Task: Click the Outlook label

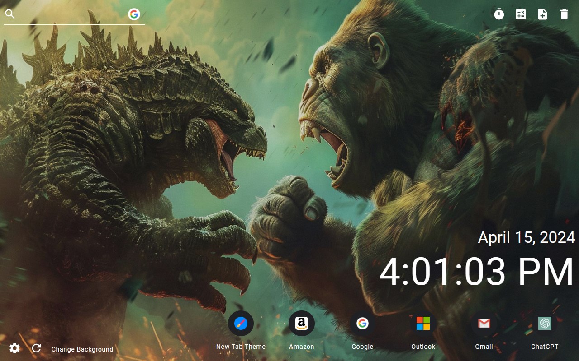Action: click(x=423, y=347)
